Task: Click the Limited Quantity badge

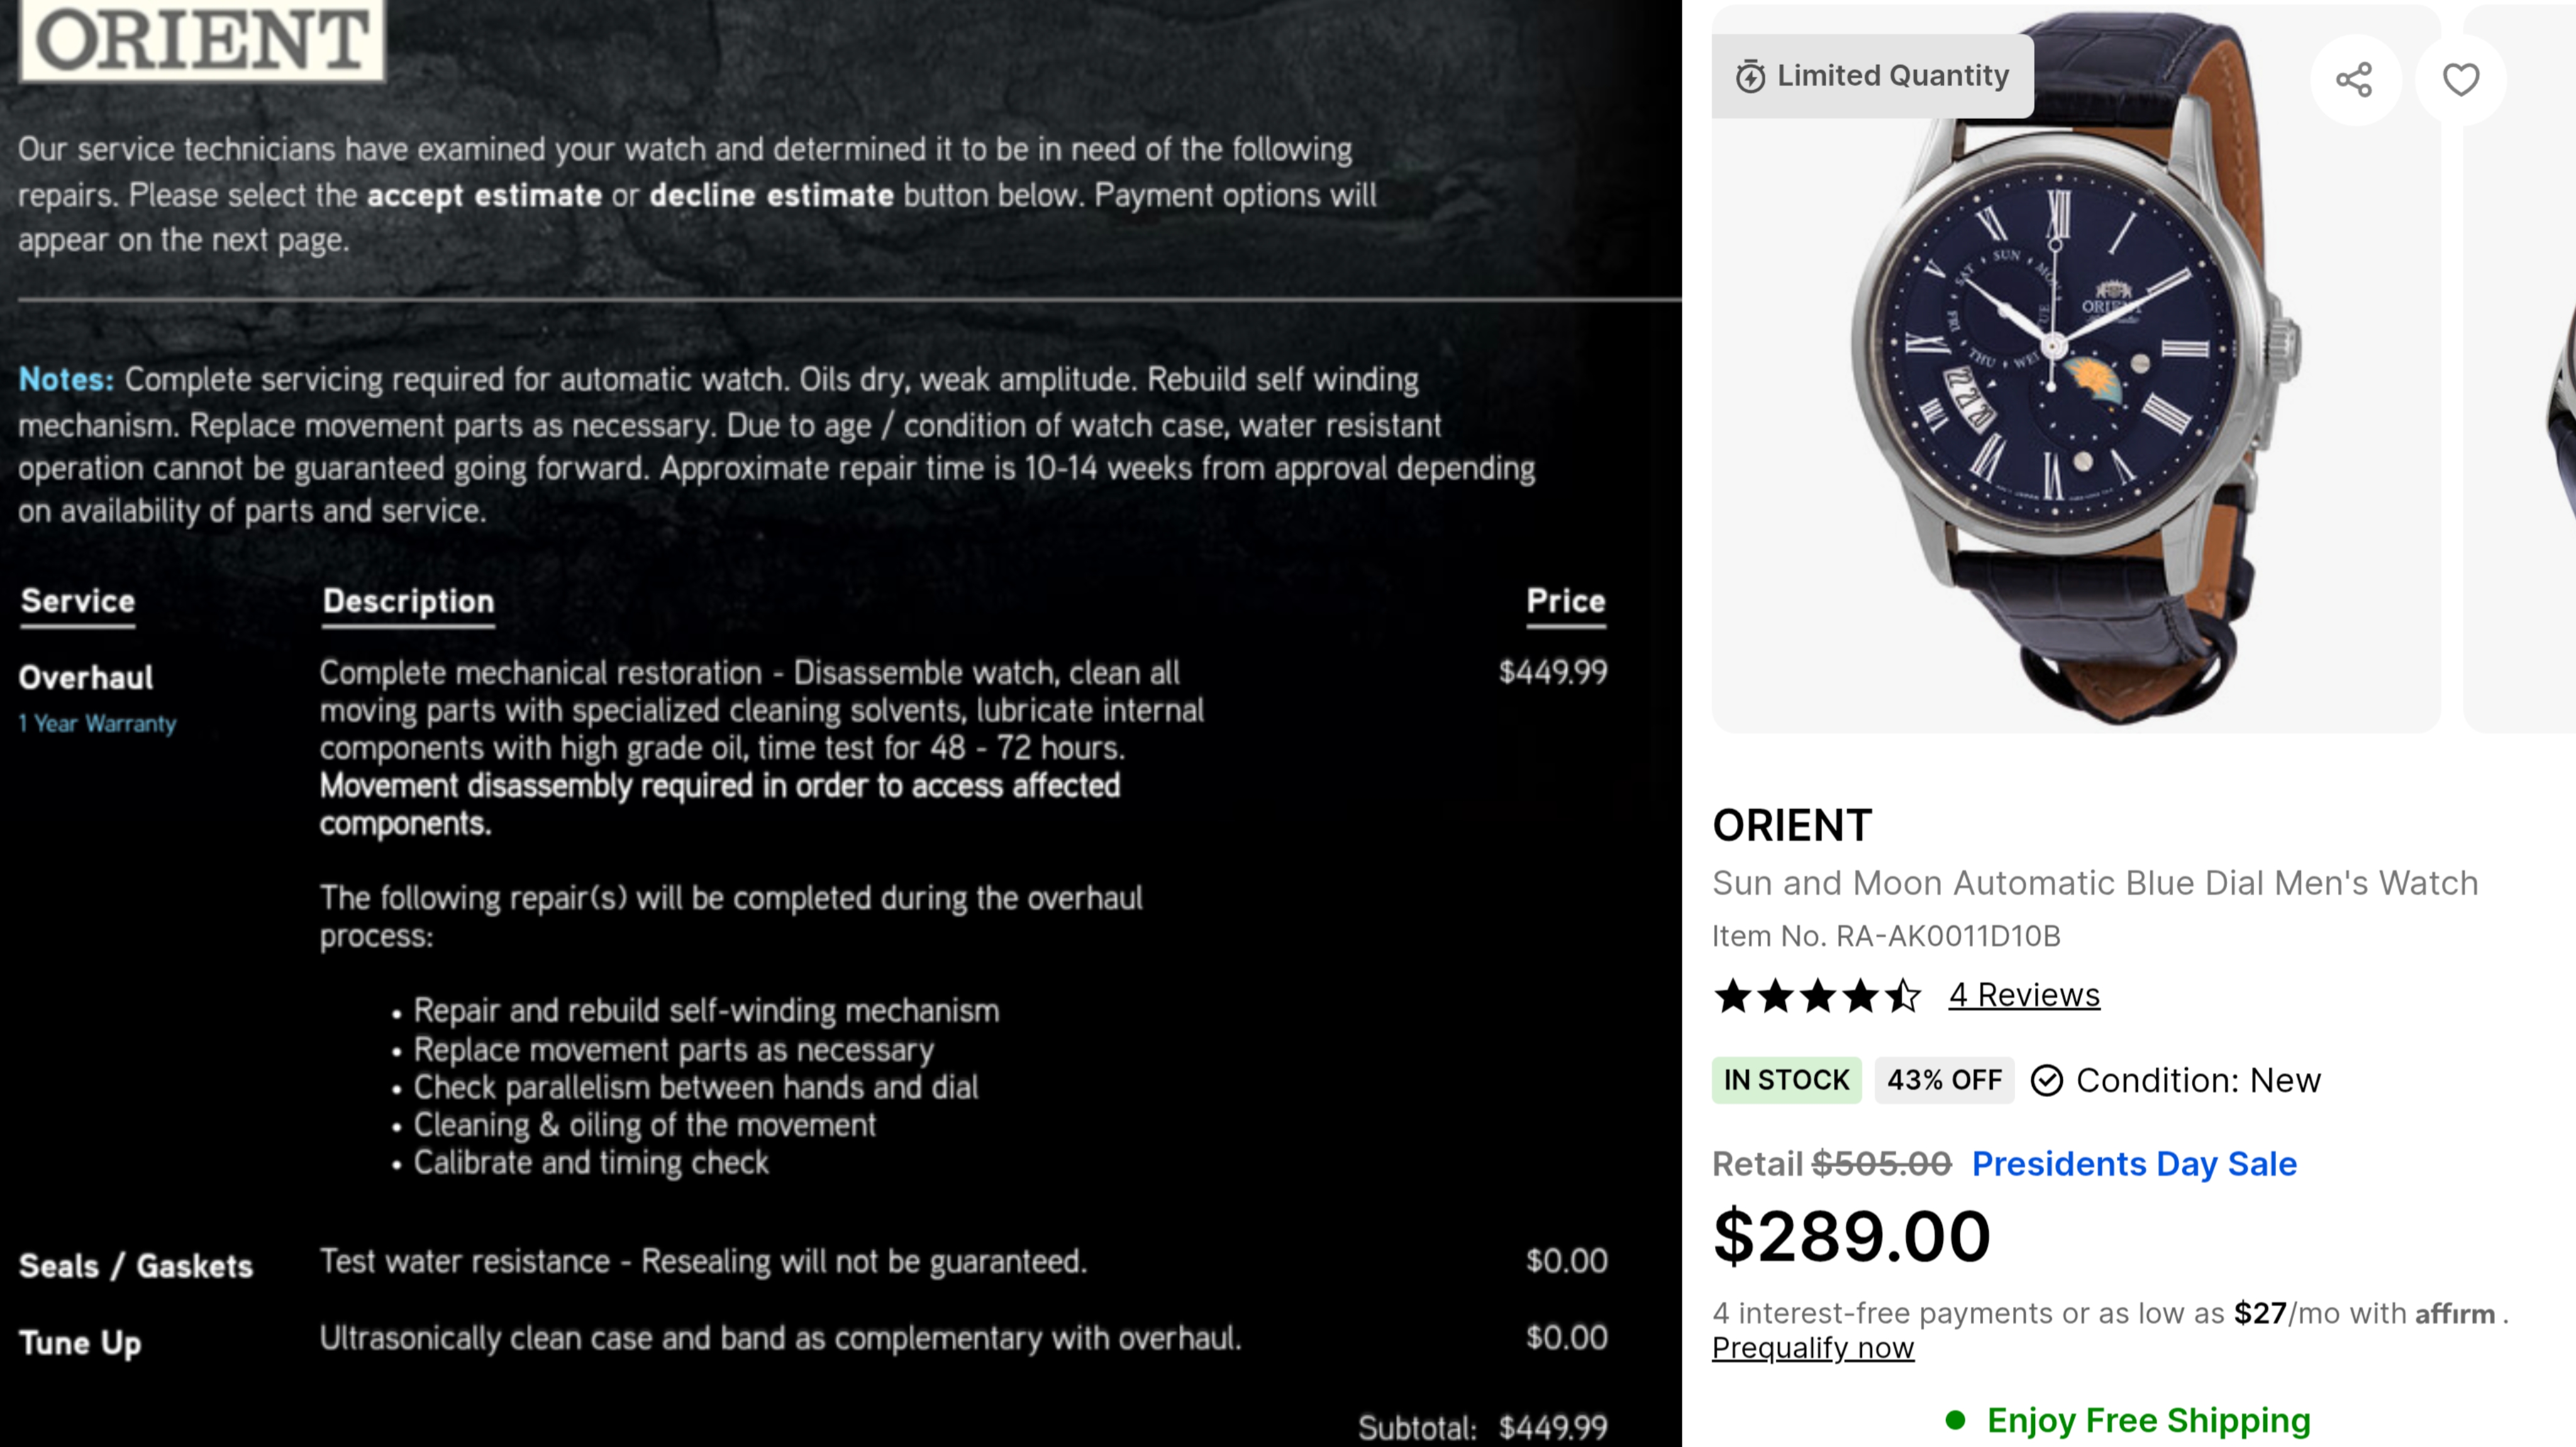Action: [1872, 76]
